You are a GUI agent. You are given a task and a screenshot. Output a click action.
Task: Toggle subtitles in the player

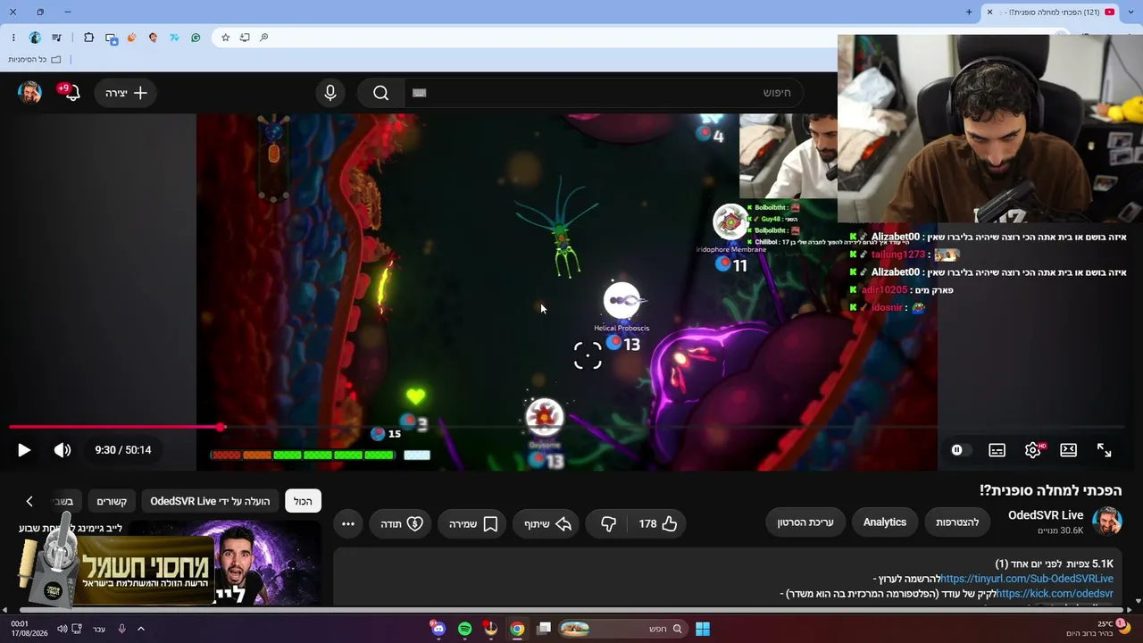click(997, 450)
